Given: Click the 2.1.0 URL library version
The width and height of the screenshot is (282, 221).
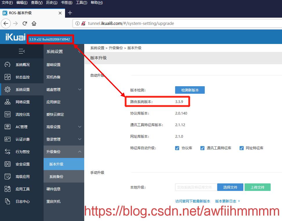Looking at the screenshot, I should tap(179, 137).
